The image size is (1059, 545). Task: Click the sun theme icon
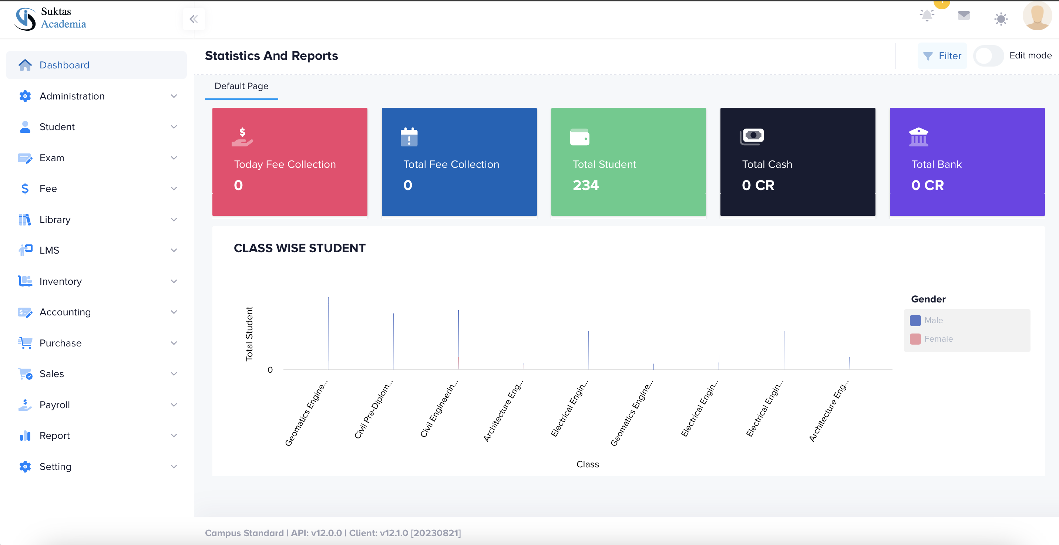1001,19
